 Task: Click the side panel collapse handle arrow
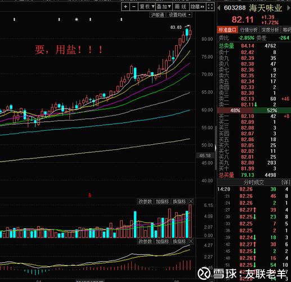216,148
